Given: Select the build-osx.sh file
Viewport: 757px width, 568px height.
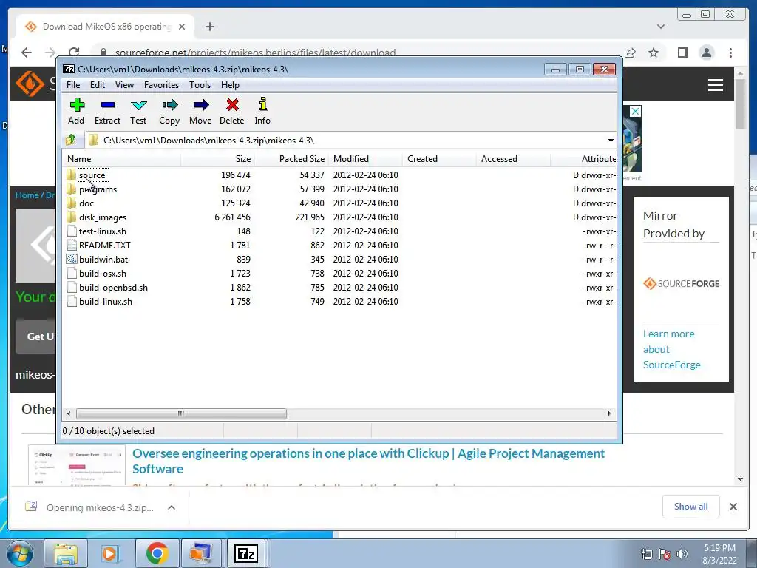Looking at the screenshot, I should (102, 274).
